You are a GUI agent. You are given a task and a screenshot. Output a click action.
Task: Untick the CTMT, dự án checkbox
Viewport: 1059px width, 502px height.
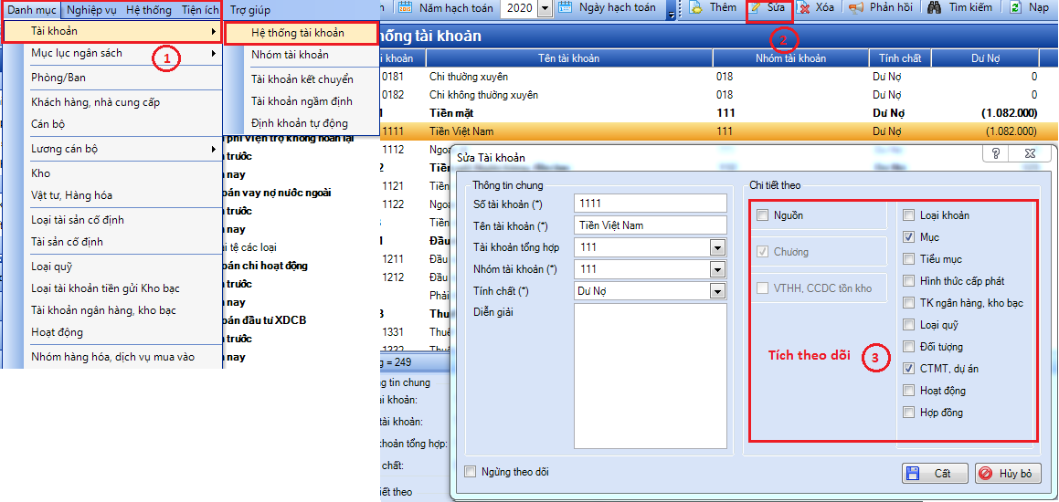pos(908,369)
